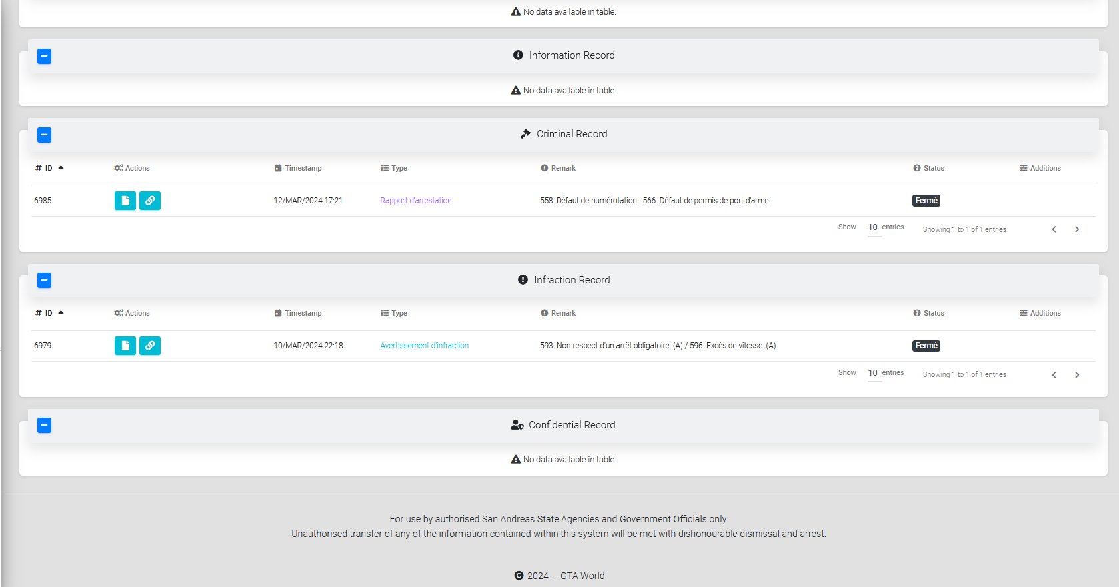Select the 12/MAR/2024 17:21 timestamp cell
1119x587 pixels.
click(x=308, y=201)
